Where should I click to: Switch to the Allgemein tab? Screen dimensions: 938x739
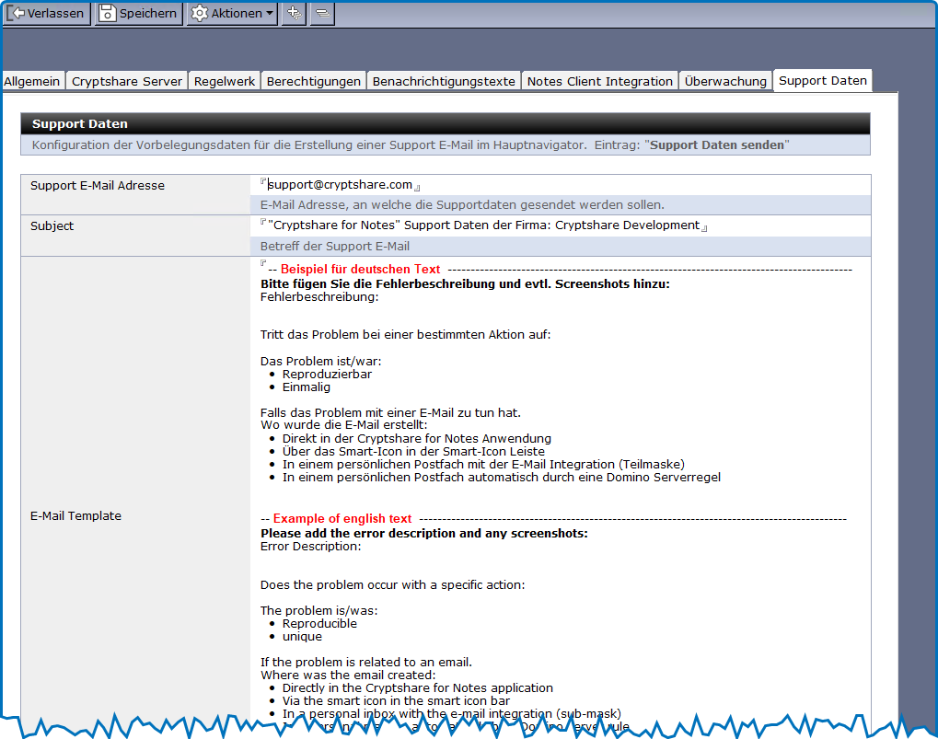[32, 81]
